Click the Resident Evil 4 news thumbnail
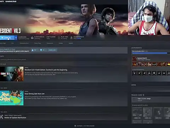170x128 pixels. click(x=12, y=74)
